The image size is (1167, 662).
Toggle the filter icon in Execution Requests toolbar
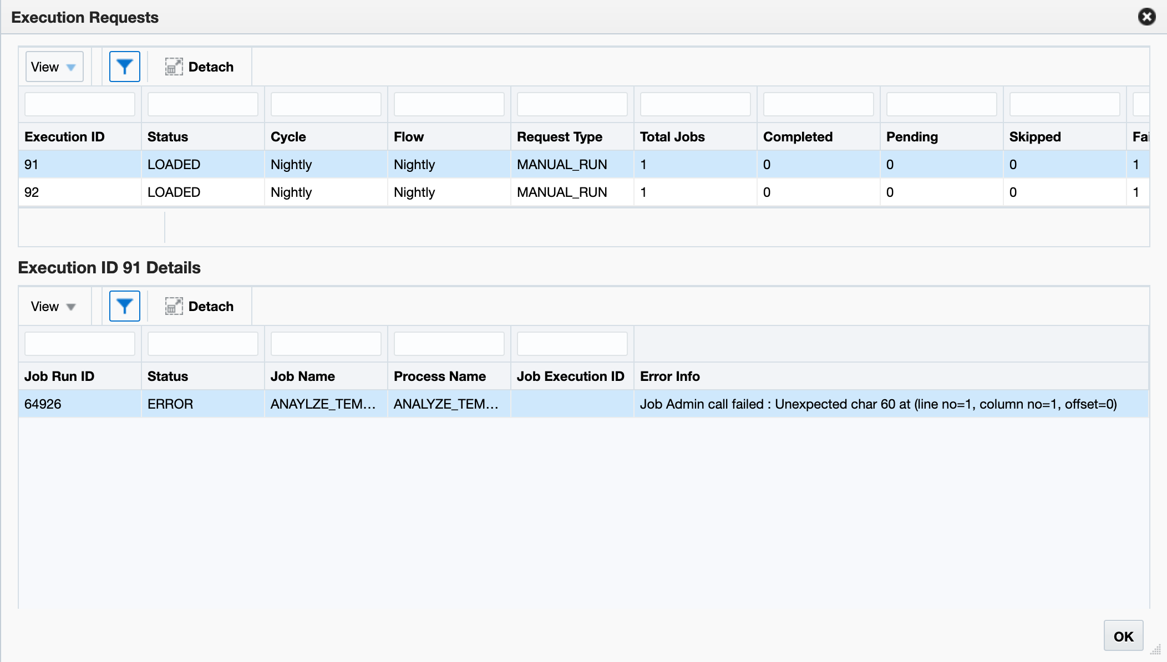coord(124,67)
